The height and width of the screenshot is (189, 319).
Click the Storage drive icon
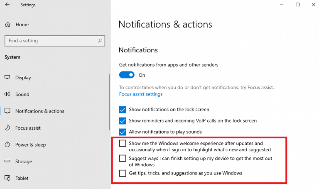(7, 161)
